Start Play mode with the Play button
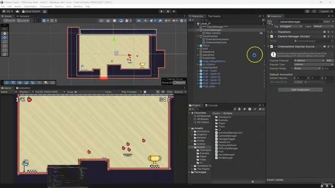Viewport: 335px width, 188px height. point(162,11)
